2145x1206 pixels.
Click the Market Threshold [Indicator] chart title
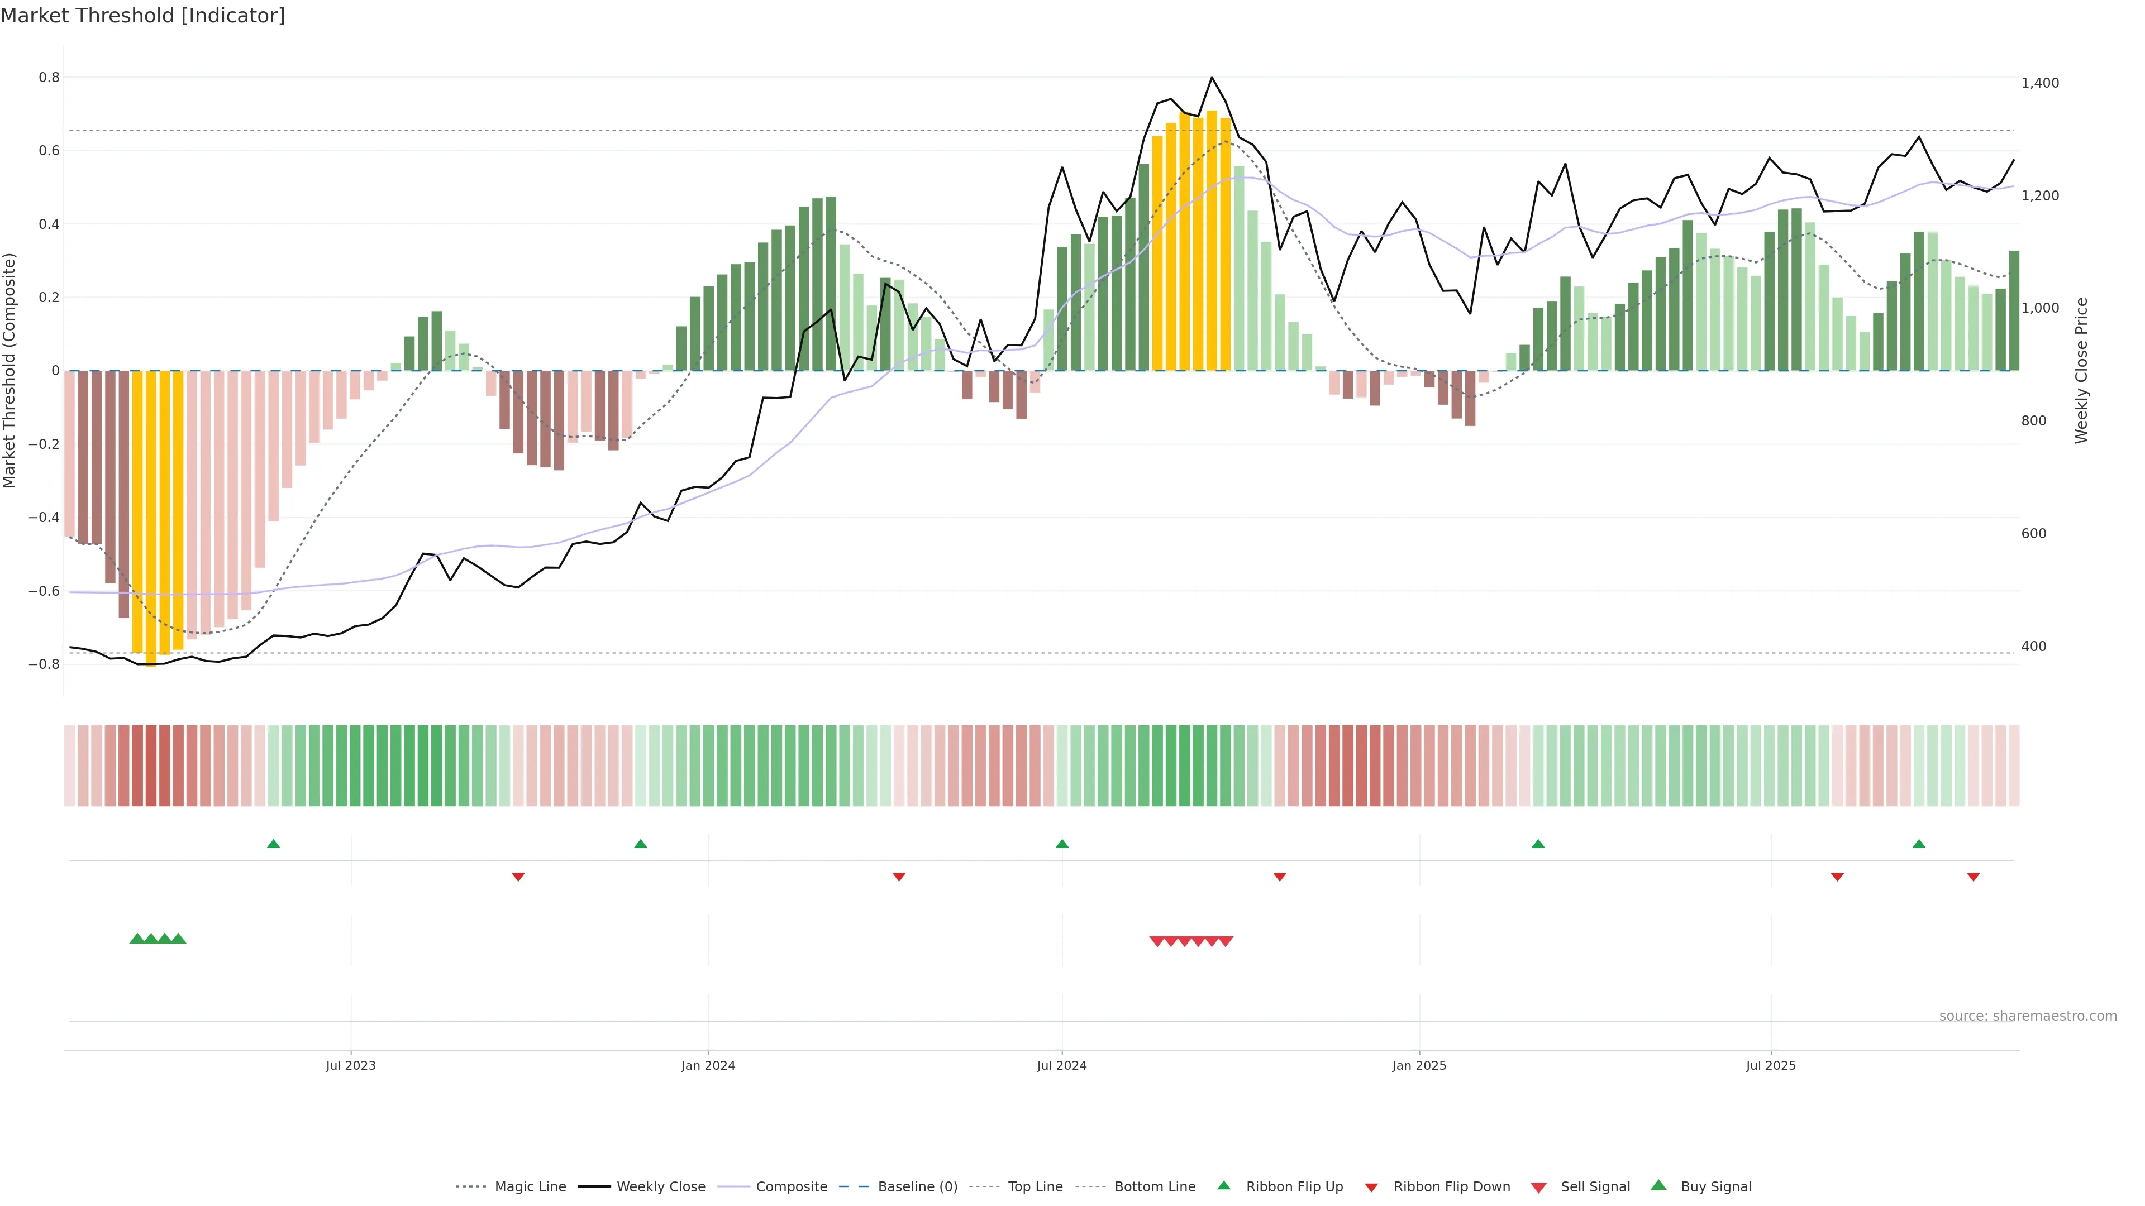142,16
